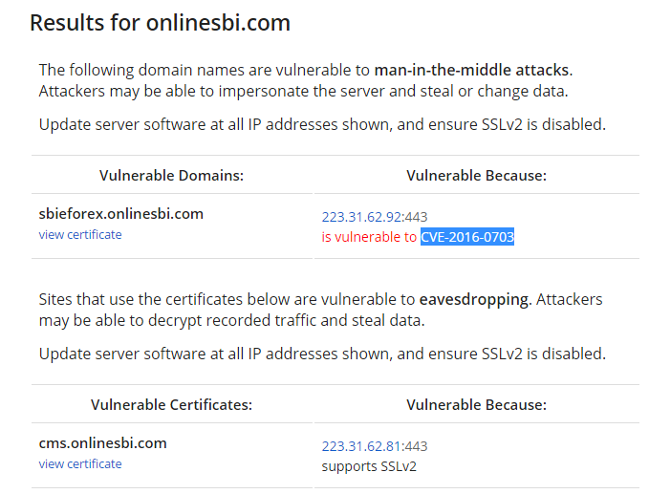
Task: Click the cms.onlinesbi.com certificate name
Action: [103, 443]
